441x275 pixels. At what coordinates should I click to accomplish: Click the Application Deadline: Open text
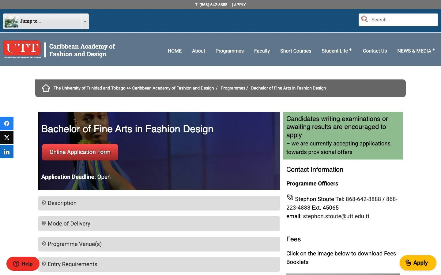[76, 177]
